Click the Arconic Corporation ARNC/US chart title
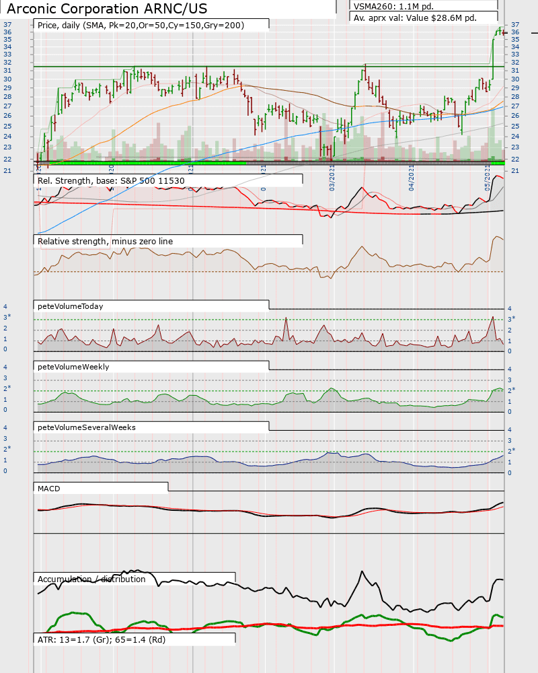This screenshot has width=538, height=673. [107, 9]
